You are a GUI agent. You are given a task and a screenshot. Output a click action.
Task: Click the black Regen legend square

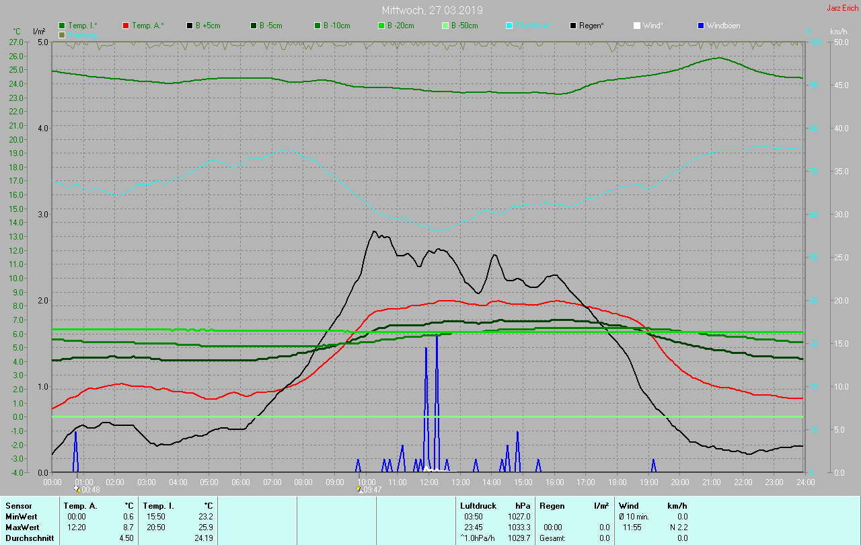point(573,26)
